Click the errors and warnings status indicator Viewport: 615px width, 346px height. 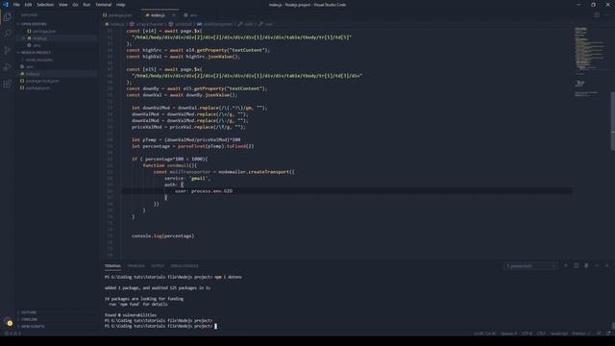(x=12, y=334)
